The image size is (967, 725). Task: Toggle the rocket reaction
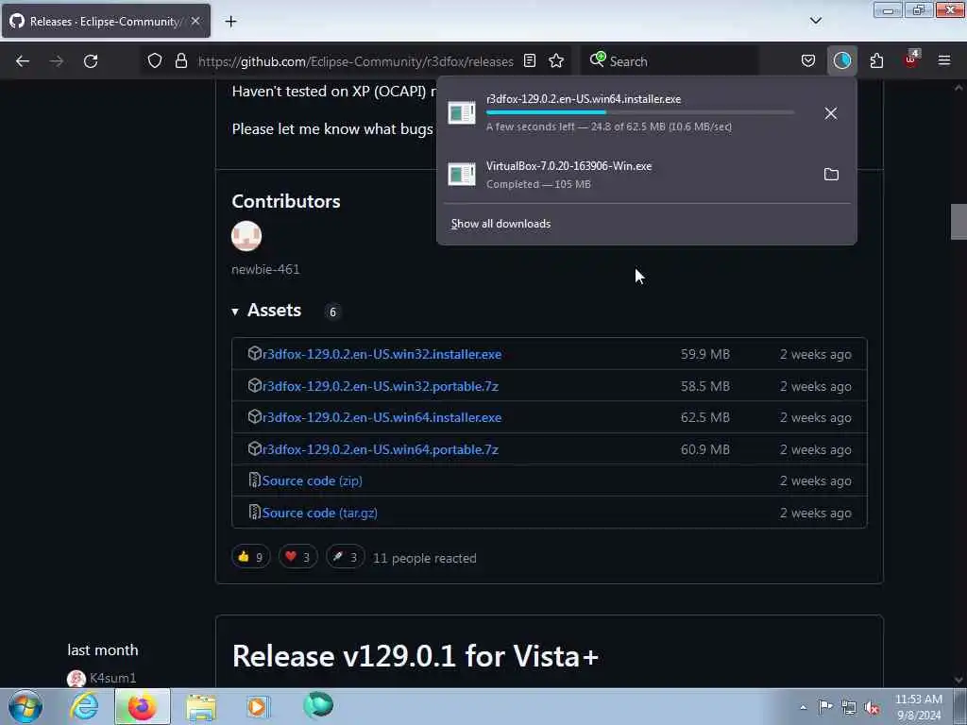[345, 557]
